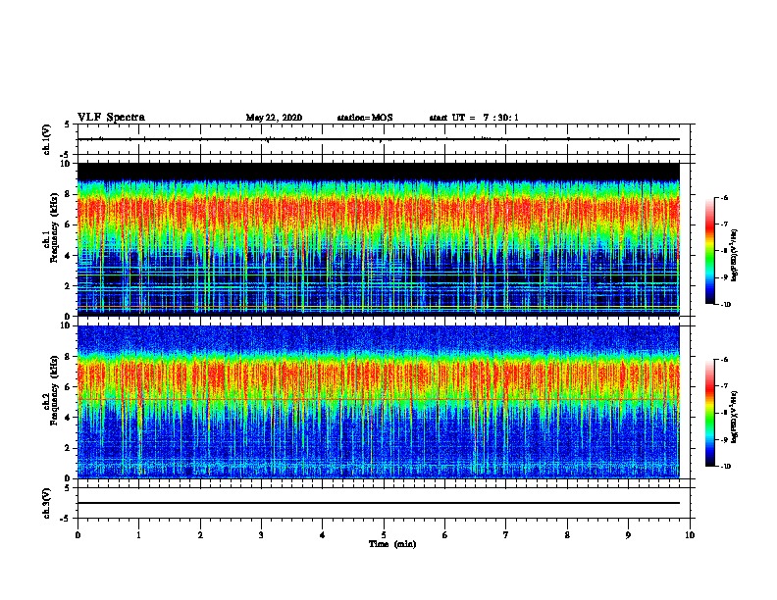The image size is (777, 600).
Task: Click the ch.2 log(PSD) colorbar label
Action: click(x=734, y=417)
